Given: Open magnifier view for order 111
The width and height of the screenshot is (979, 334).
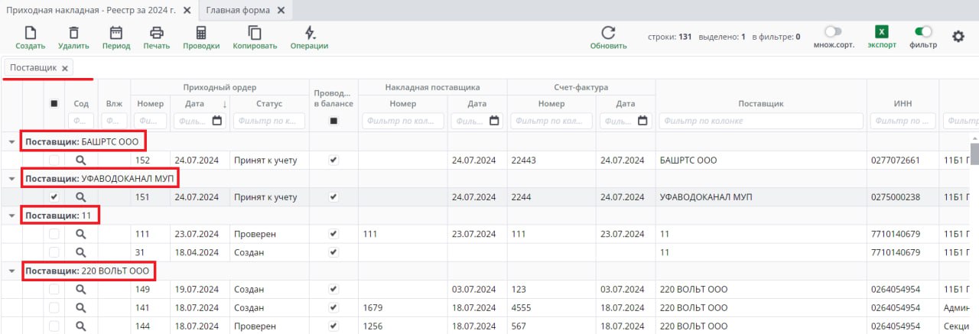Looking at the screenshot, I should (x=81, y=235).
